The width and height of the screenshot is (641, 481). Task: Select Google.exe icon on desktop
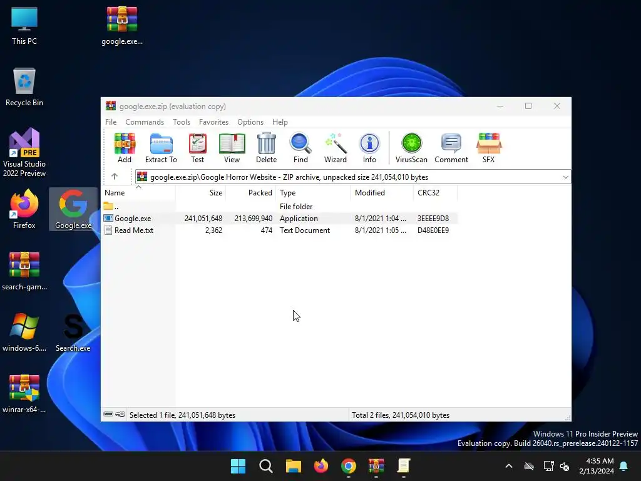coord(73,209)
